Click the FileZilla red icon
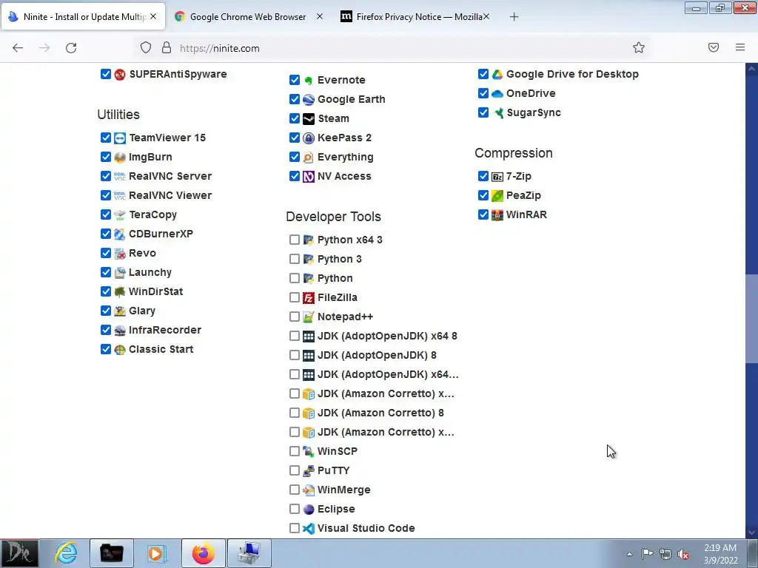The height and width of the screenshot is (568, 758). 309,297
